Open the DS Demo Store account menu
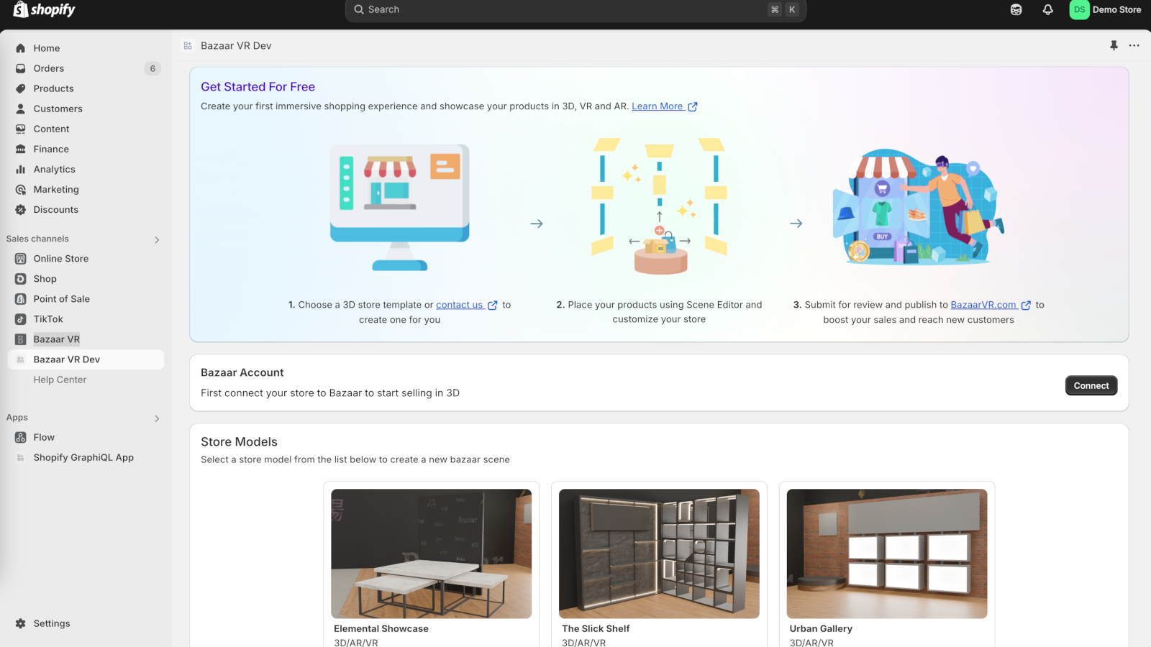The height and width of the screenshot is (647, 1151). pyautogui.click(x=1106, y=9)
